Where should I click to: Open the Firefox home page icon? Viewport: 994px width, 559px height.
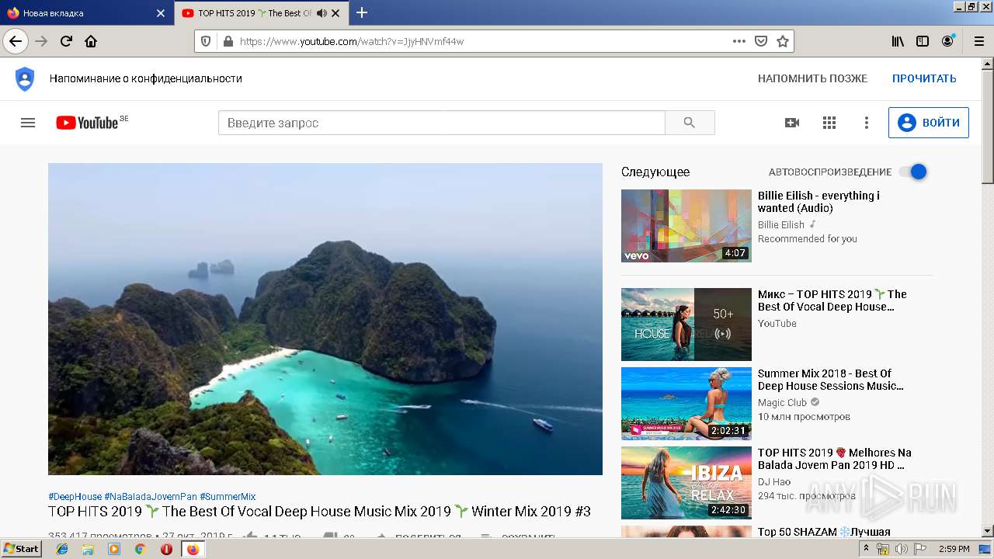click(x=91, y=41)
